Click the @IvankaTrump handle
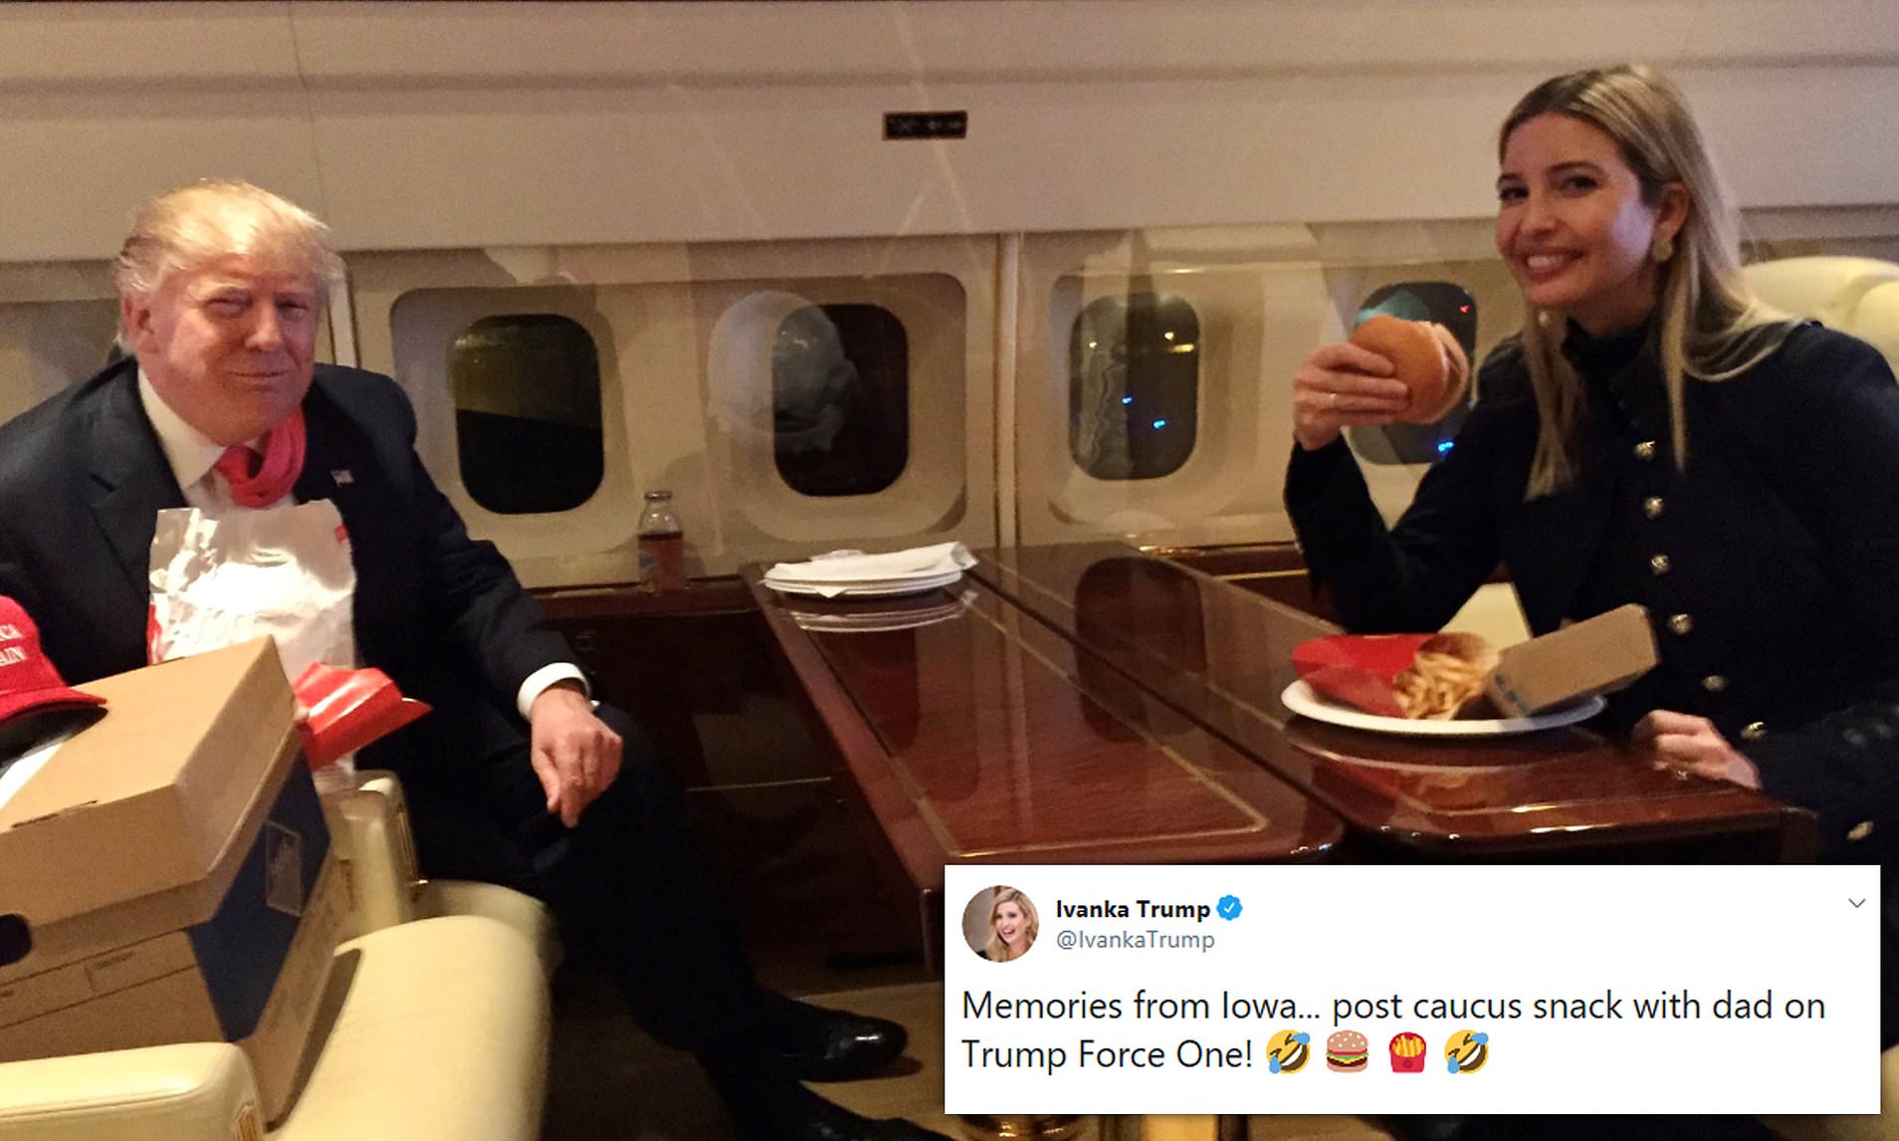1899x1141 pixels. click(x=1135, y=940)
